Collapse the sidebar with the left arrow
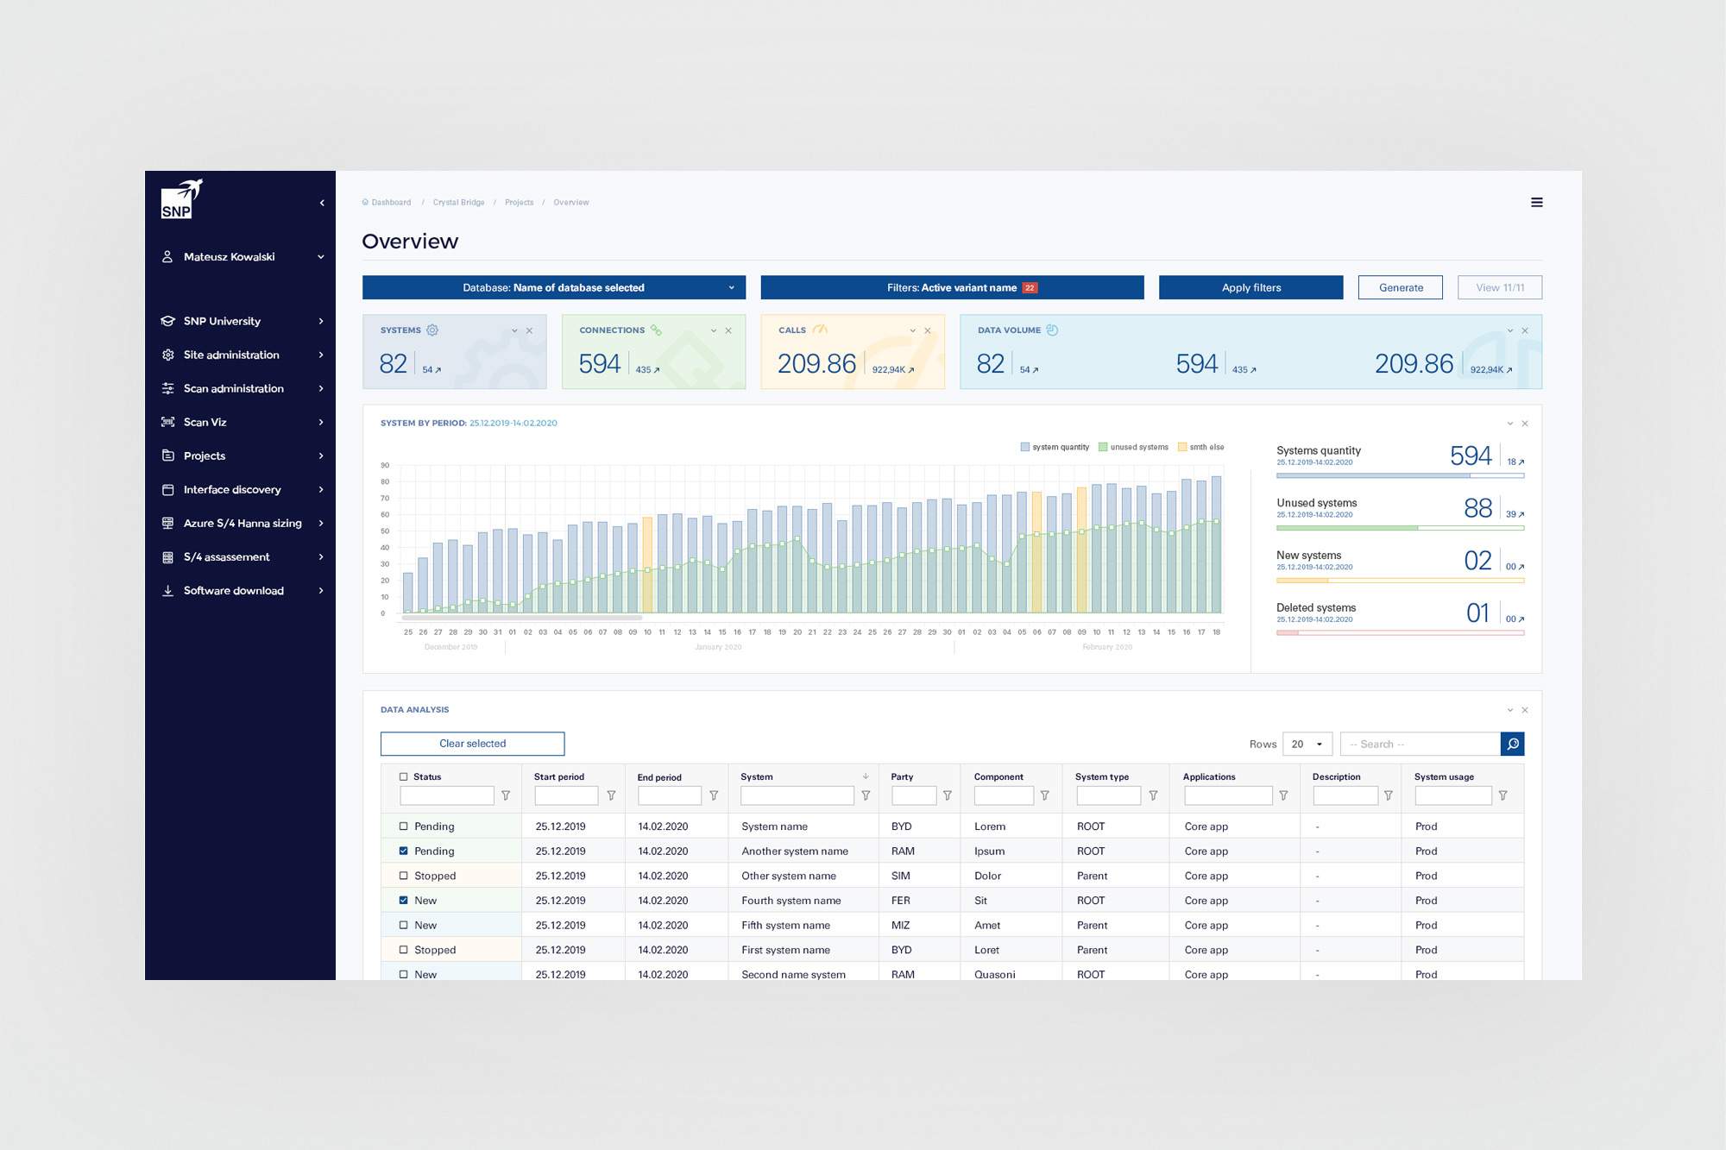Screen dimensions: 1726x1150 (322, 204)
